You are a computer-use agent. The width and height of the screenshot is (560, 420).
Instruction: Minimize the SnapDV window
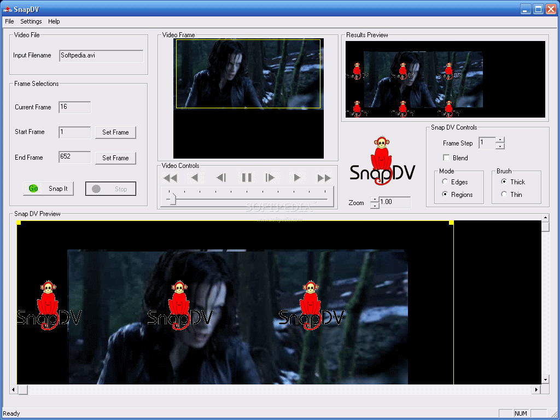[x=525, y=9]
